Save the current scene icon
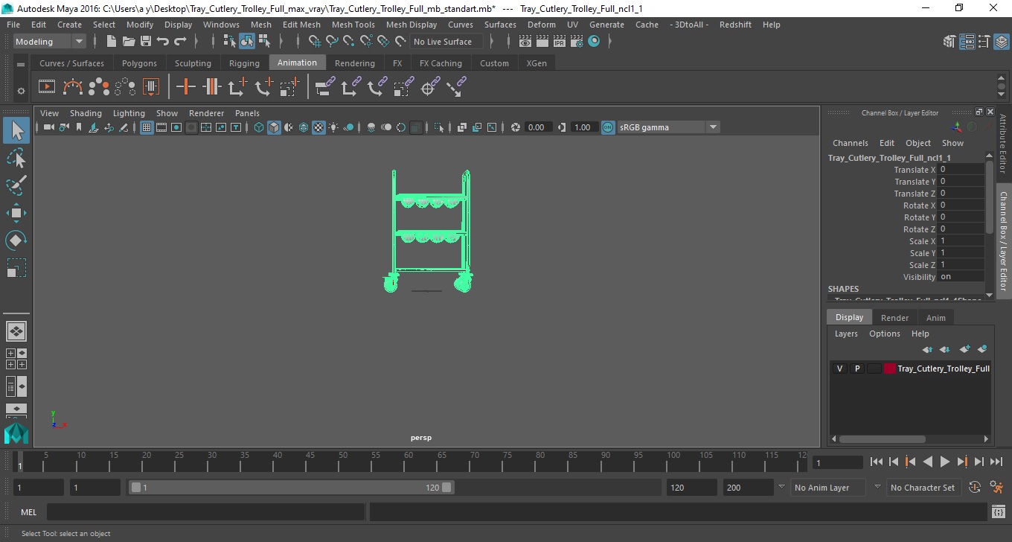1012x542 pixels. [146, 42]
